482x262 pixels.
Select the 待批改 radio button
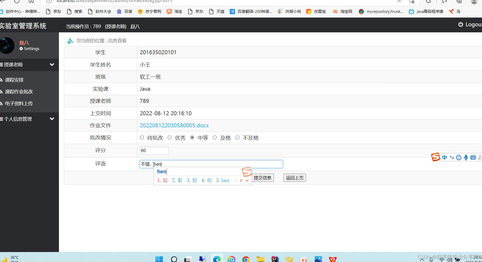[142, 138]
